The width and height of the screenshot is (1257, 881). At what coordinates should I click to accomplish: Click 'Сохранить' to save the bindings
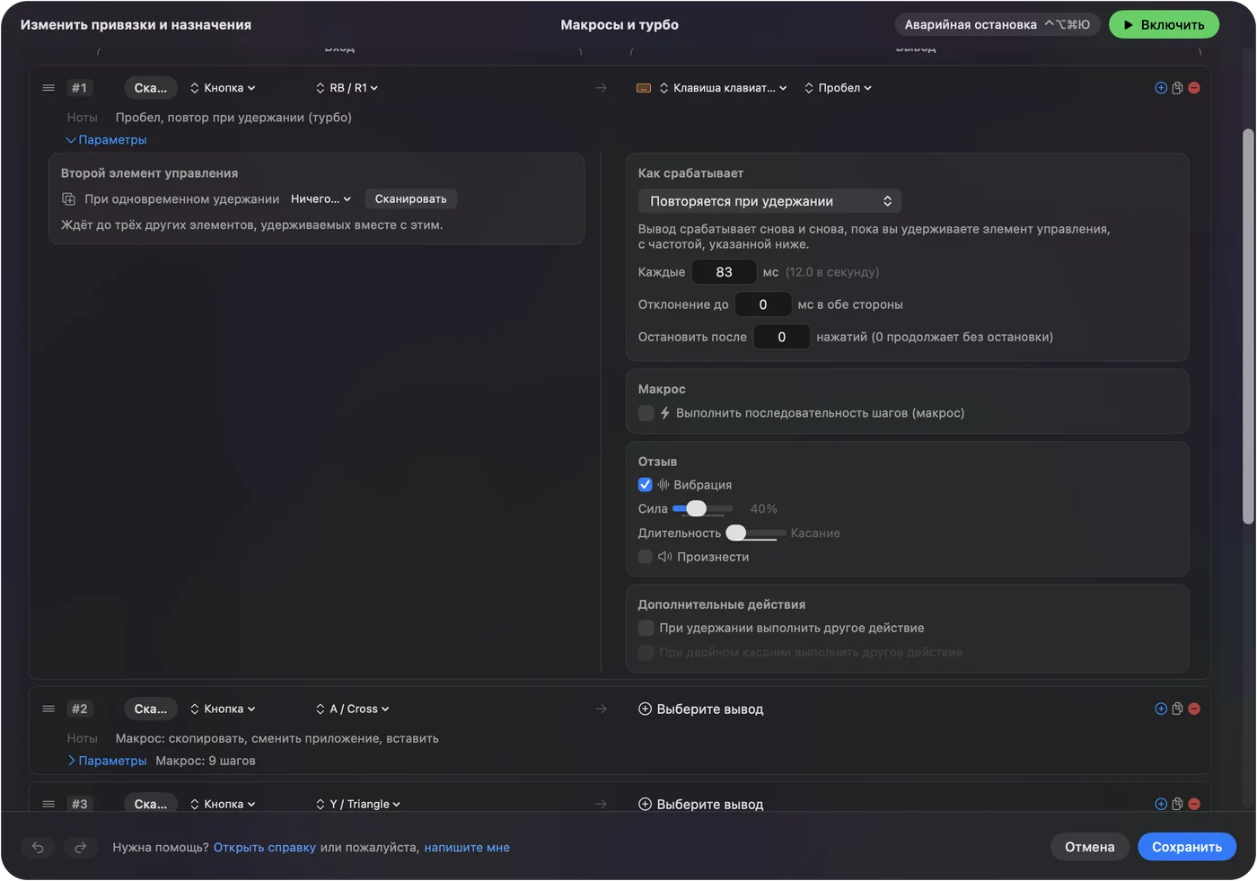[1187, 847]
